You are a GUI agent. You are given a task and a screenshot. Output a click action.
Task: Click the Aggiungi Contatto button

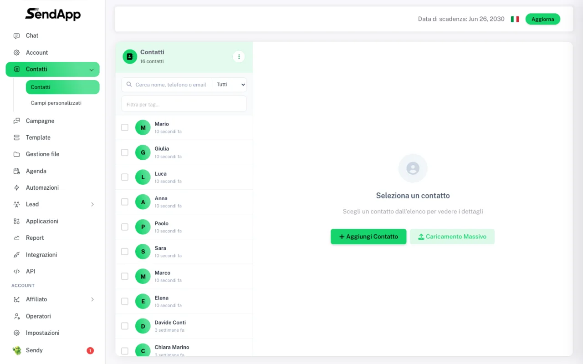pyautogui.click(x=368, y=237)
